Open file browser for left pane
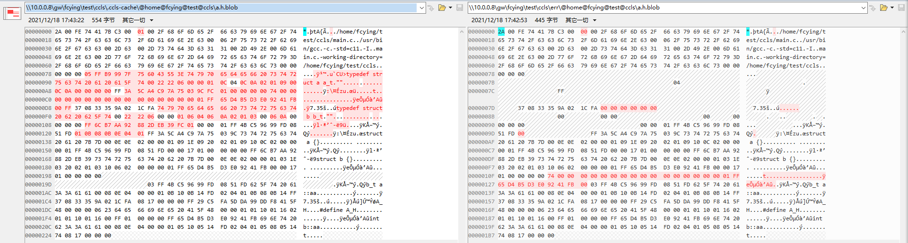908x243 pixels. 442,8
